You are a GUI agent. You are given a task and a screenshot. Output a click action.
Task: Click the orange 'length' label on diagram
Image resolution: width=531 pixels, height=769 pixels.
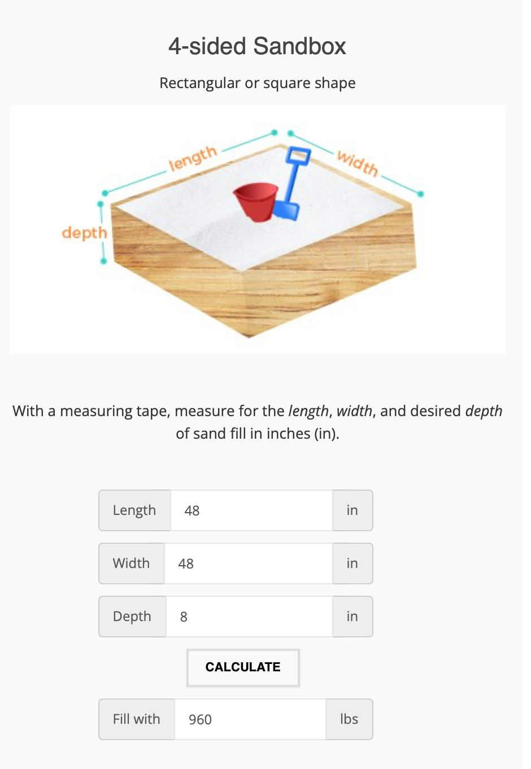(x=193, y=158)
